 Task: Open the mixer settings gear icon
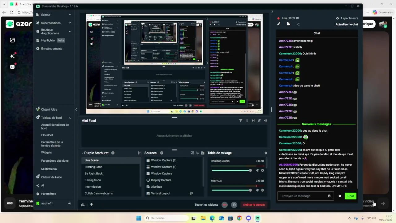[x=266, y=153]
